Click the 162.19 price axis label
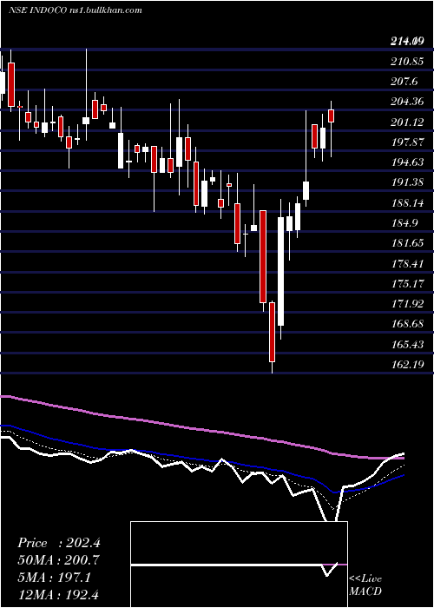Screen dimensions: 434x608 407,365
